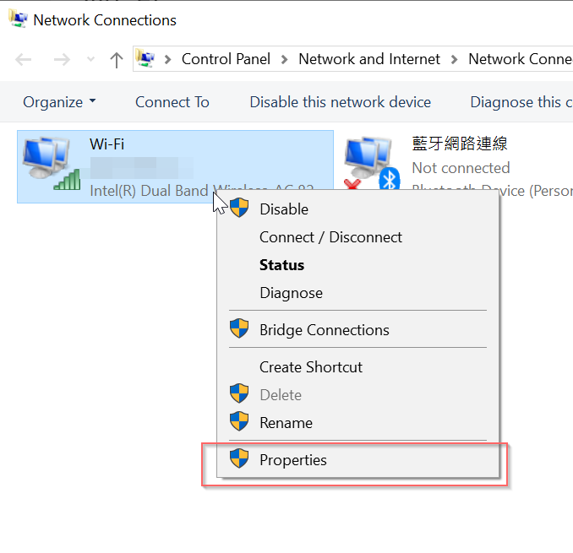Expand the recent locations history arrow
573x553 pixels.
point(90,59)
